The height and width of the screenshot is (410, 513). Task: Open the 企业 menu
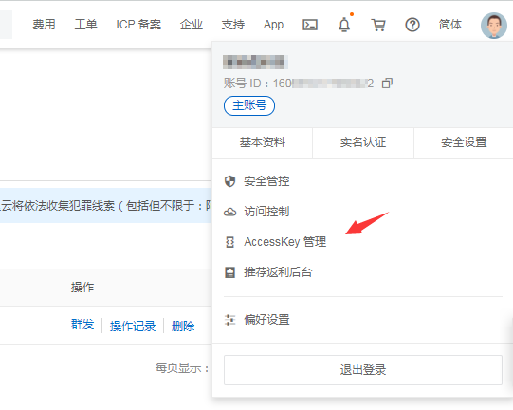192,25
